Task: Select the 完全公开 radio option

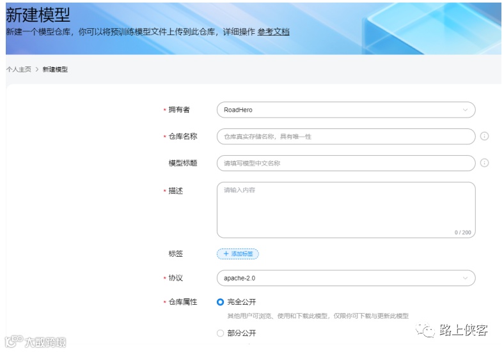Action: 220,302
